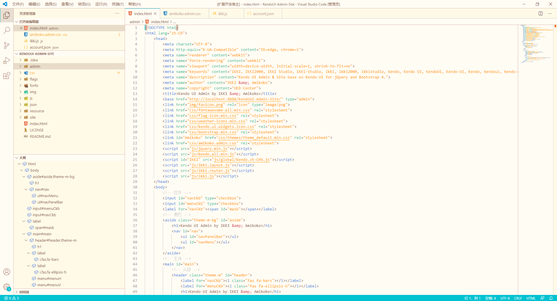
Task: Open the 帮助(H) menu
Action: point(135,4)
